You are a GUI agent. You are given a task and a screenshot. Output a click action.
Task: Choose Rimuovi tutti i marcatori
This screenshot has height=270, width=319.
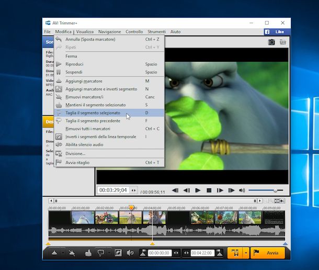(x=109, y=129)
